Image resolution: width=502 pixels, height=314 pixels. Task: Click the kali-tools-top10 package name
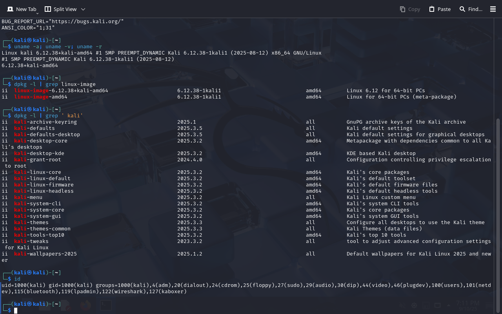[39, 235]
